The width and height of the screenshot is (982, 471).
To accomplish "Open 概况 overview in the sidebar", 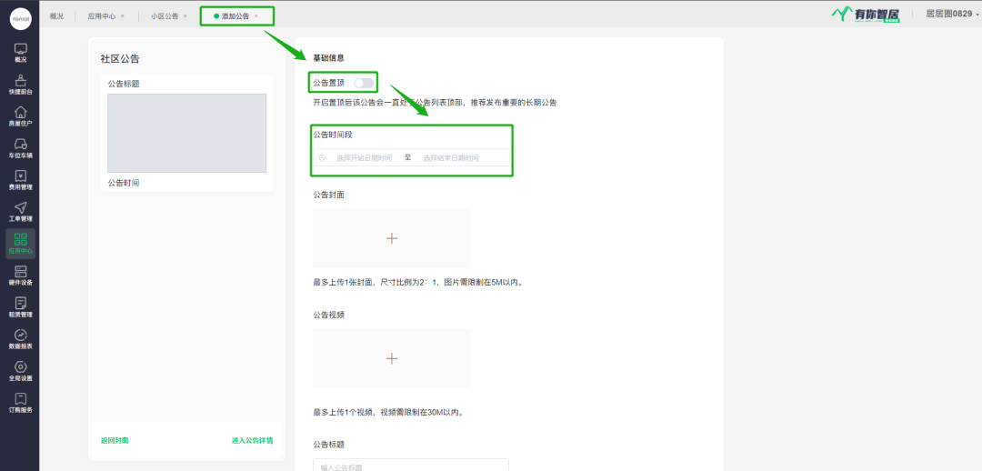I will tap(20, 53).
